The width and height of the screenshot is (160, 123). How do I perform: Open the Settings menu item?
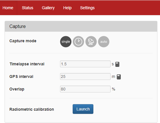pyautogui.click(x=87, y=8)
